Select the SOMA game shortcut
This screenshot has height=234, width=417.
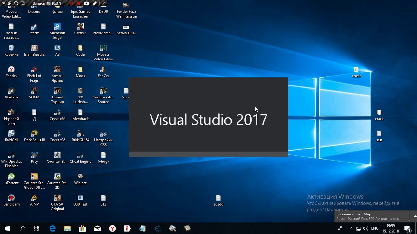(x=34, y=94)
